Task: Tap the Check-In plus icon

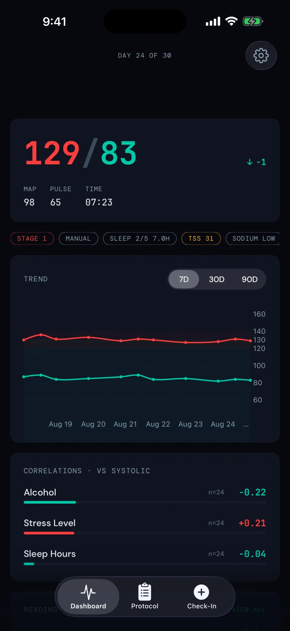Action: 202,592
